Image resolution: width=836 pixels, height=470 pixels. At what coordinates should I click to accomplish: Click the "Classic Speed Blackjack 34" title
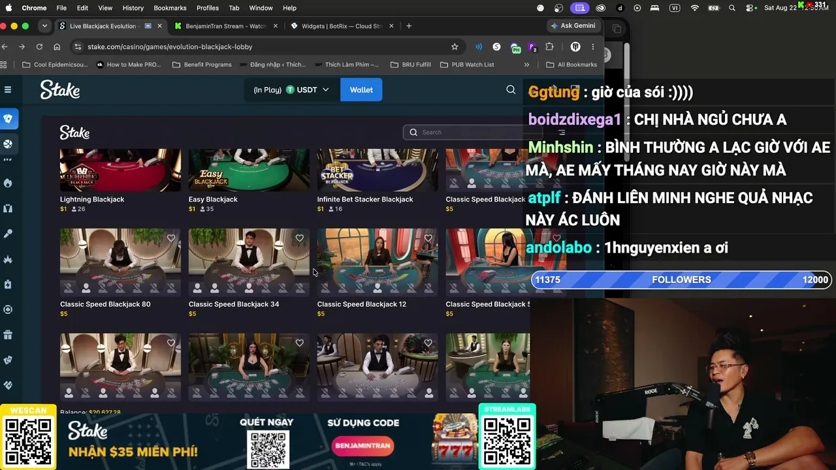(234, 304)
